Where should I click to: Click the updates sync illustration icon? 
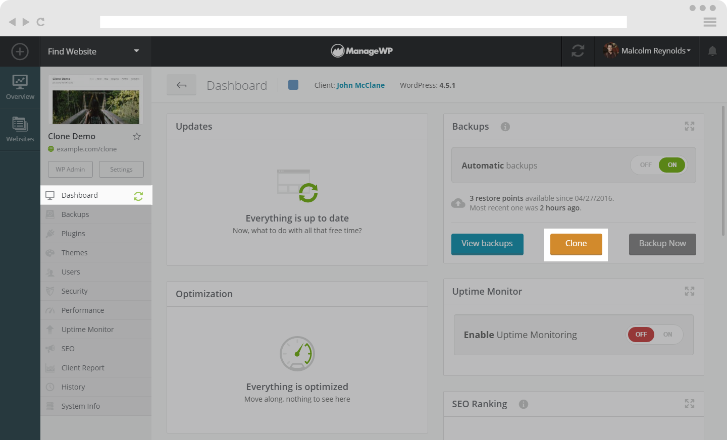(297, 186)
